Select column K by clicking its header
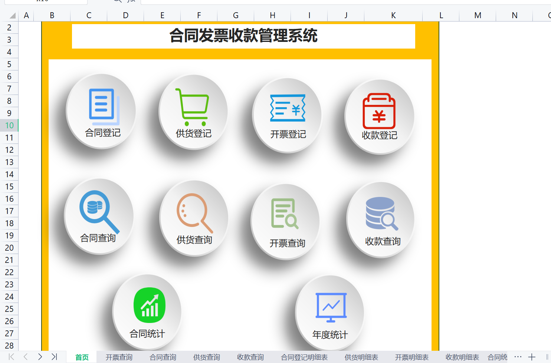Viewport: 551px width, 363px height. (393, 15)
